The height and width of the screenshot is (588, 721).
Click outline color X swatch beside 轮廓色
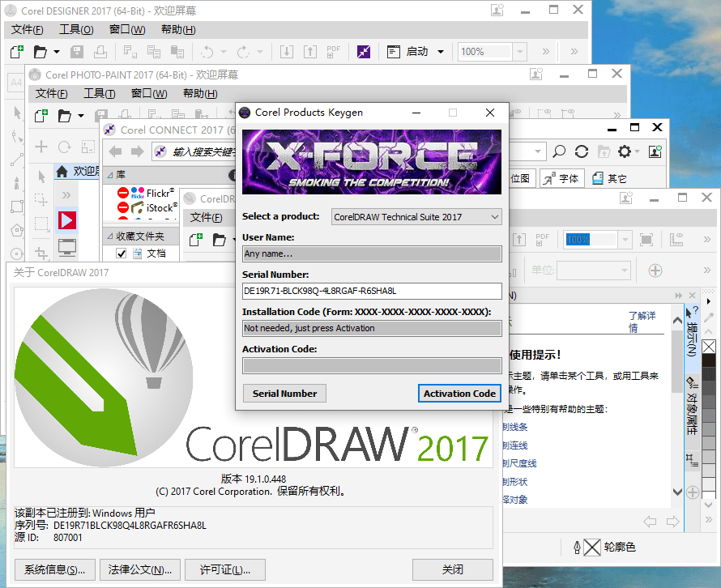pos(592,547)
